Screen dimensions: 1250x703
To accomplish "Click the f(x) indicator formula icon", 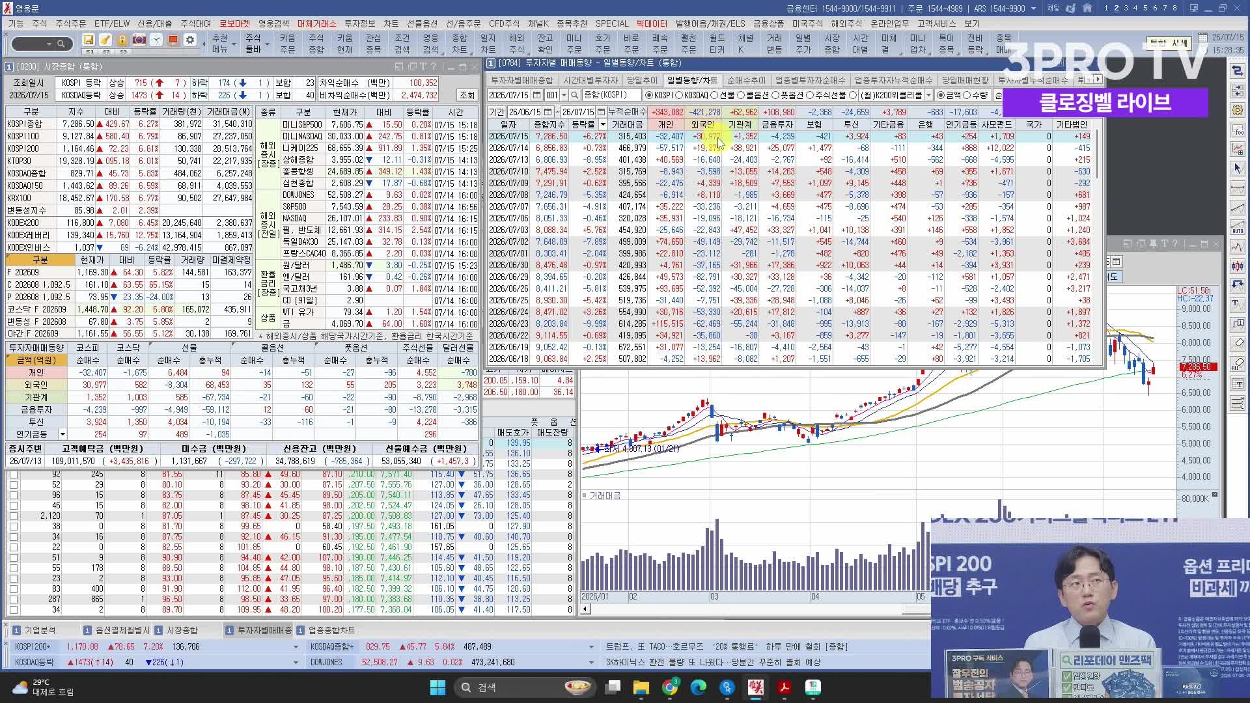I will click(1238, 130).
